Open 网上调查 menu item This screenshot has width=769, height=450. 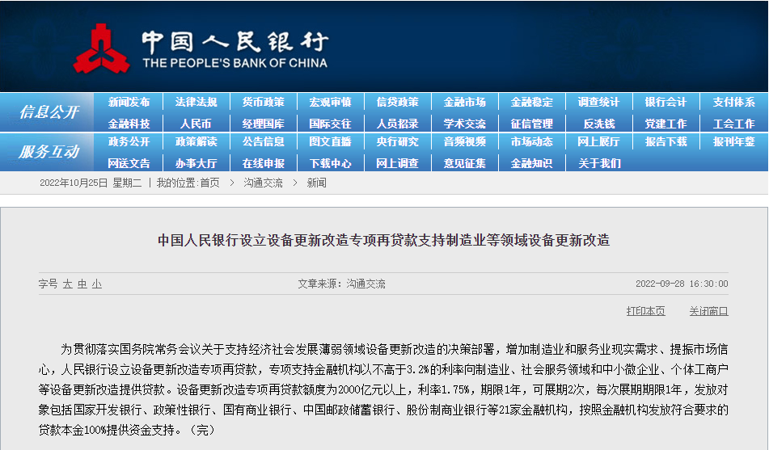(x=398, y=163)
